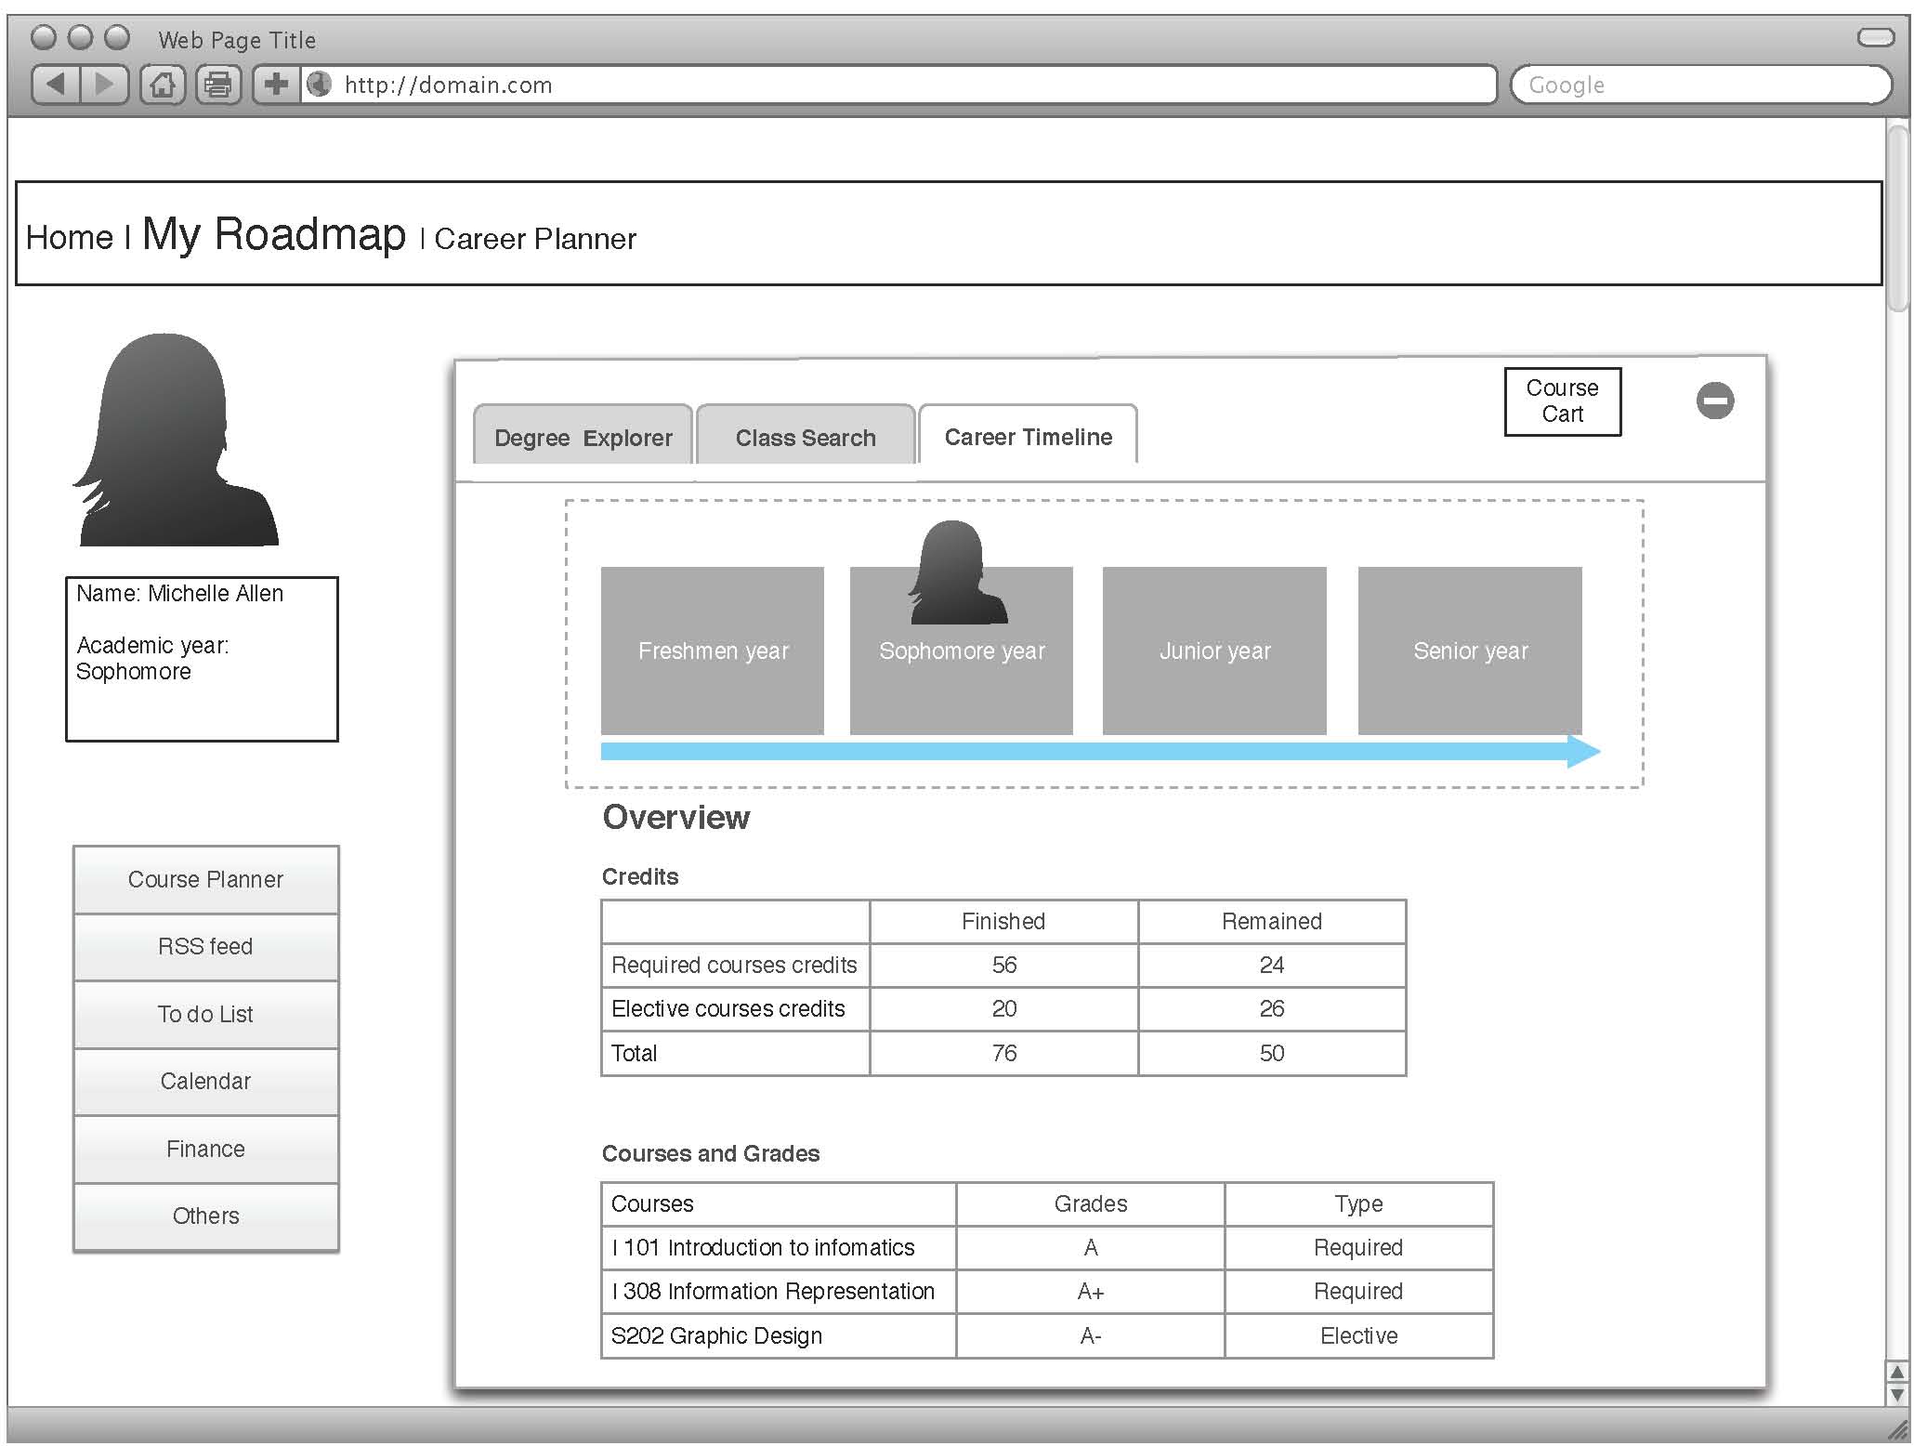The height and width of the screenshot is (1446, 1914).
Task: Select the Career Timeline tab
Action: [x=1028, y=436]
